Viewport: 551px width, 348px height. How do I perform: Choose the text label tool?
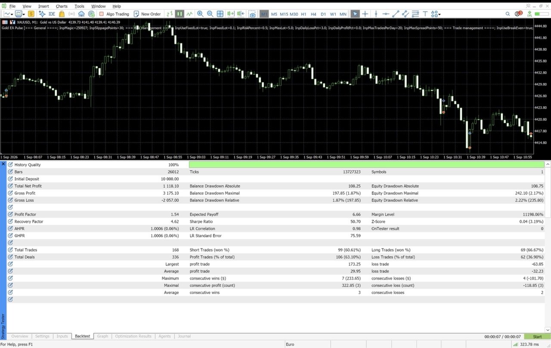tap(425, 14)
